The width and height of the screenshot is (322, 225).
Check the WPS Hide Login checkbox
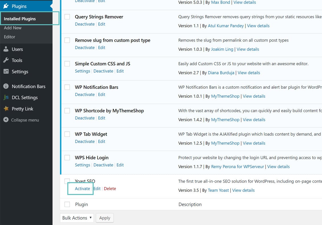(67, 157)
